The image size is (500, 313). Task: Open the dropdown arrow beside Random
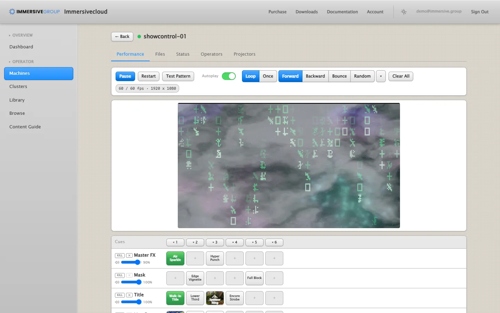(x=381, y=76)
